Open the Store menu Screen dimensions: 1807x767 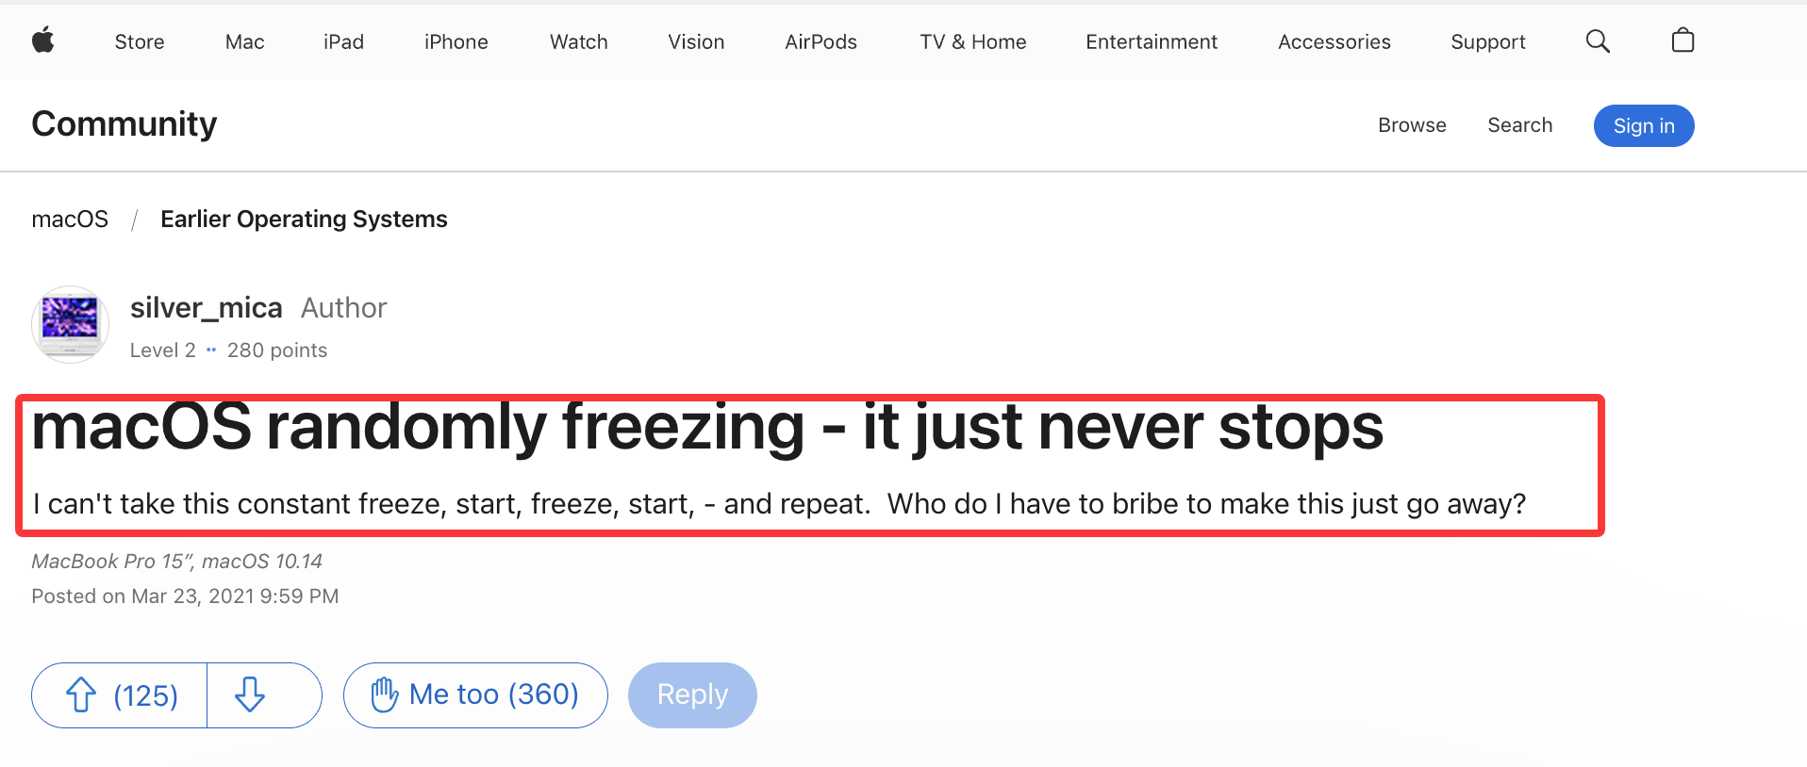(140, 42)
